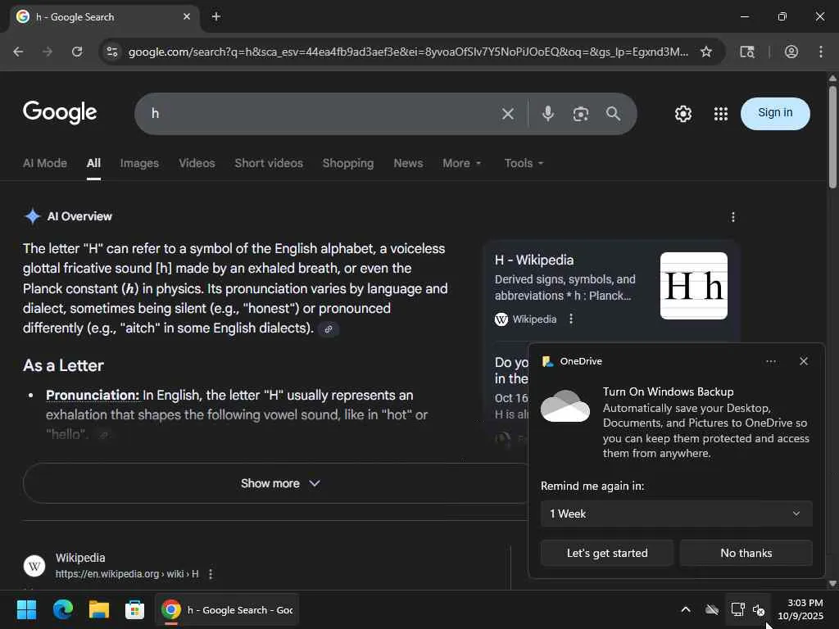839x629 pixels.
Task: Go back with the browser back arrow
Action: tap(18, 52)
